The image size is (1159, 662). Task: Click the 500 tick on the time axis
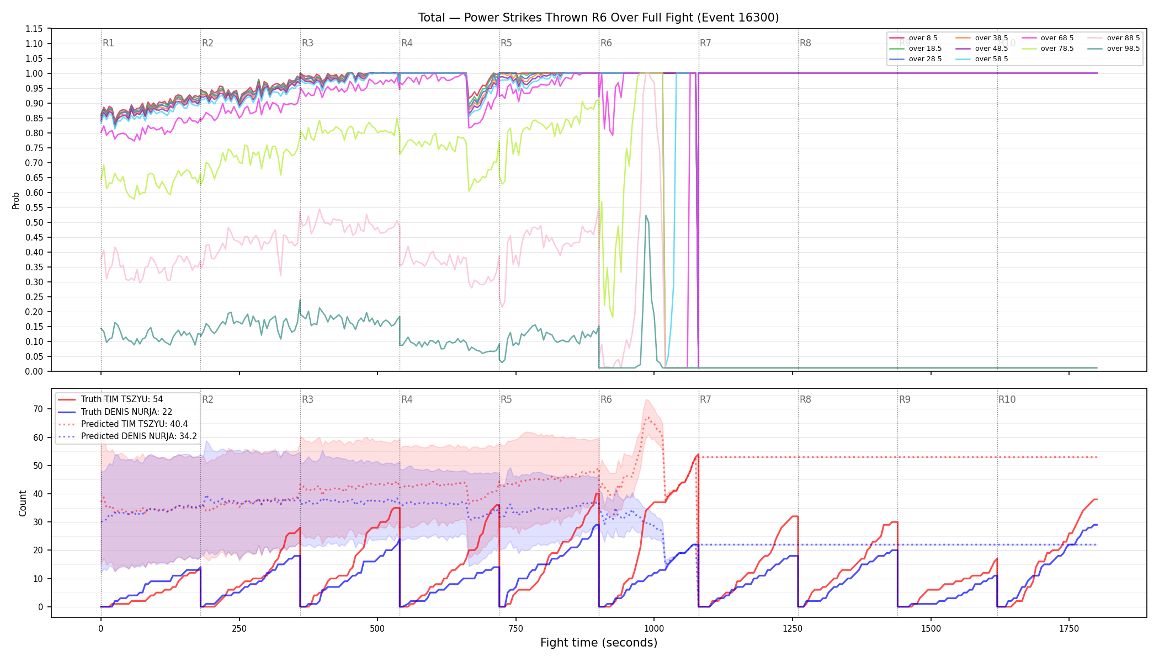[x=378, y=628]
